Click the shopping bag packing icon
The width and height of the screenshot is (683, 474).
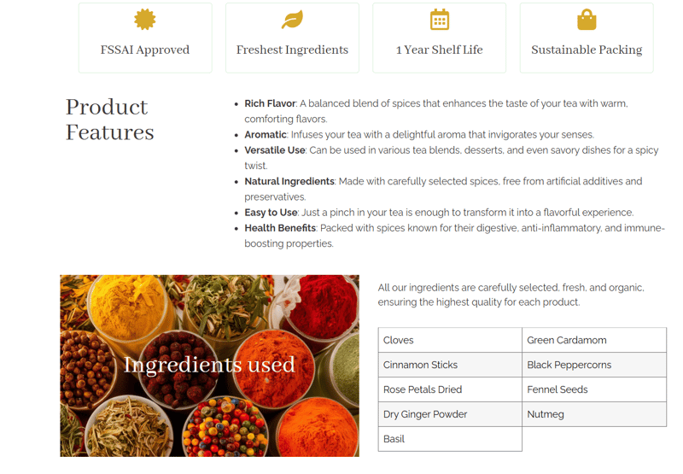point(587,19)
